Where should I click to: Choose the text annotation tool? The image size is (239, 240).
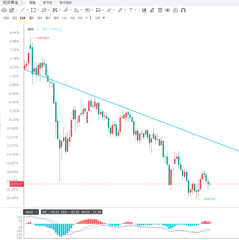[x=131, y=10]
